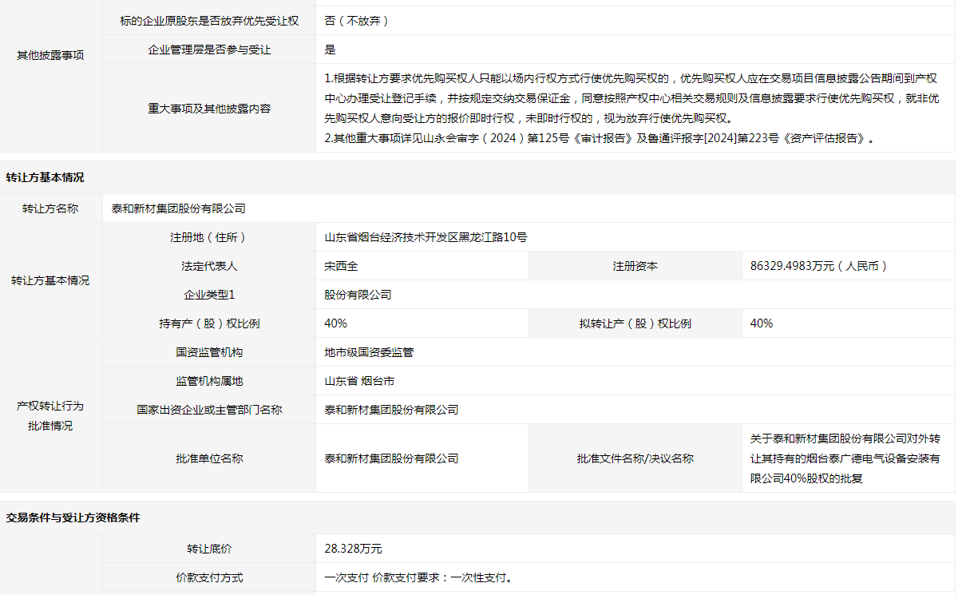The height and width of the screenshot is (595, 962).
Task: Click the price 28.328万元
Action: click(353, 549)
